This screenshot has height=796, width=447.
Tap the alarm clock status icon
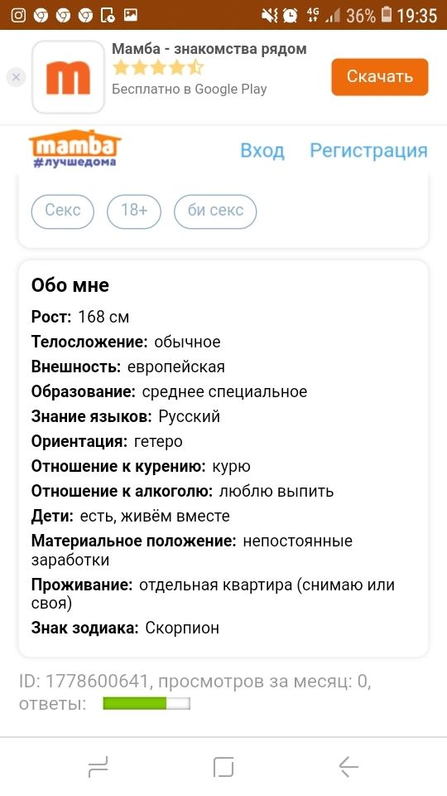pos(290,15)
